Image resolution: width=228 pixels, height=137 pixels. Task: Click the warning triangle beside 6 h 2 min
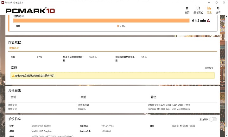click(x=208, y=21)
